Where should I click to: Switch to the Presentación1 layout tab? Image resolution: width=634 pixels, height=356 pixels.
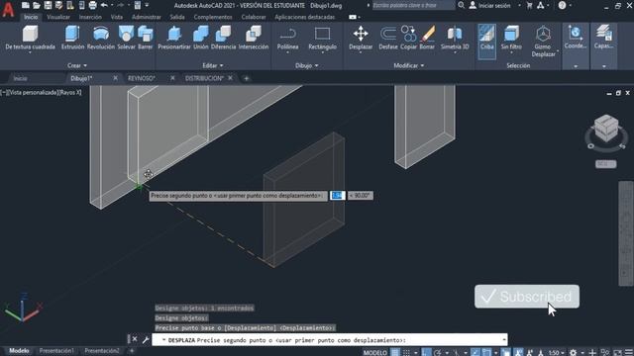56,351
